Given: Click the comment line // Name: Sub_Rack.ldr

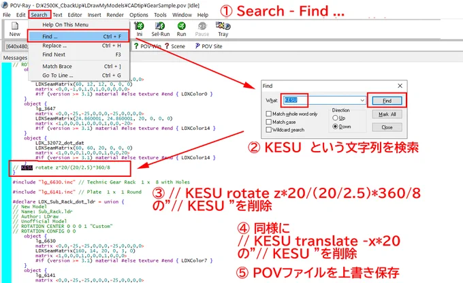Looking at the screenshot, I should (x=42, y=212).
